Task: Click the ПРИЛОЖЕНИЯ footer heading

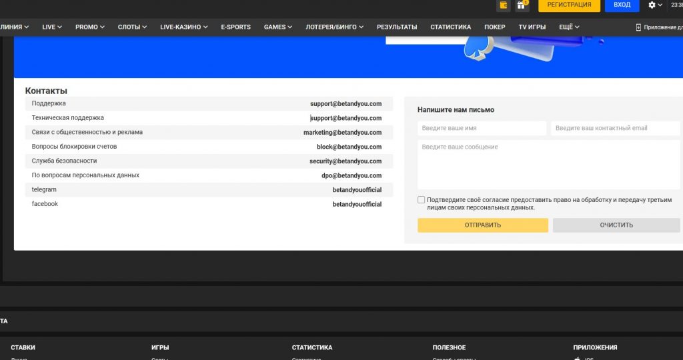Action: (595, 347)
